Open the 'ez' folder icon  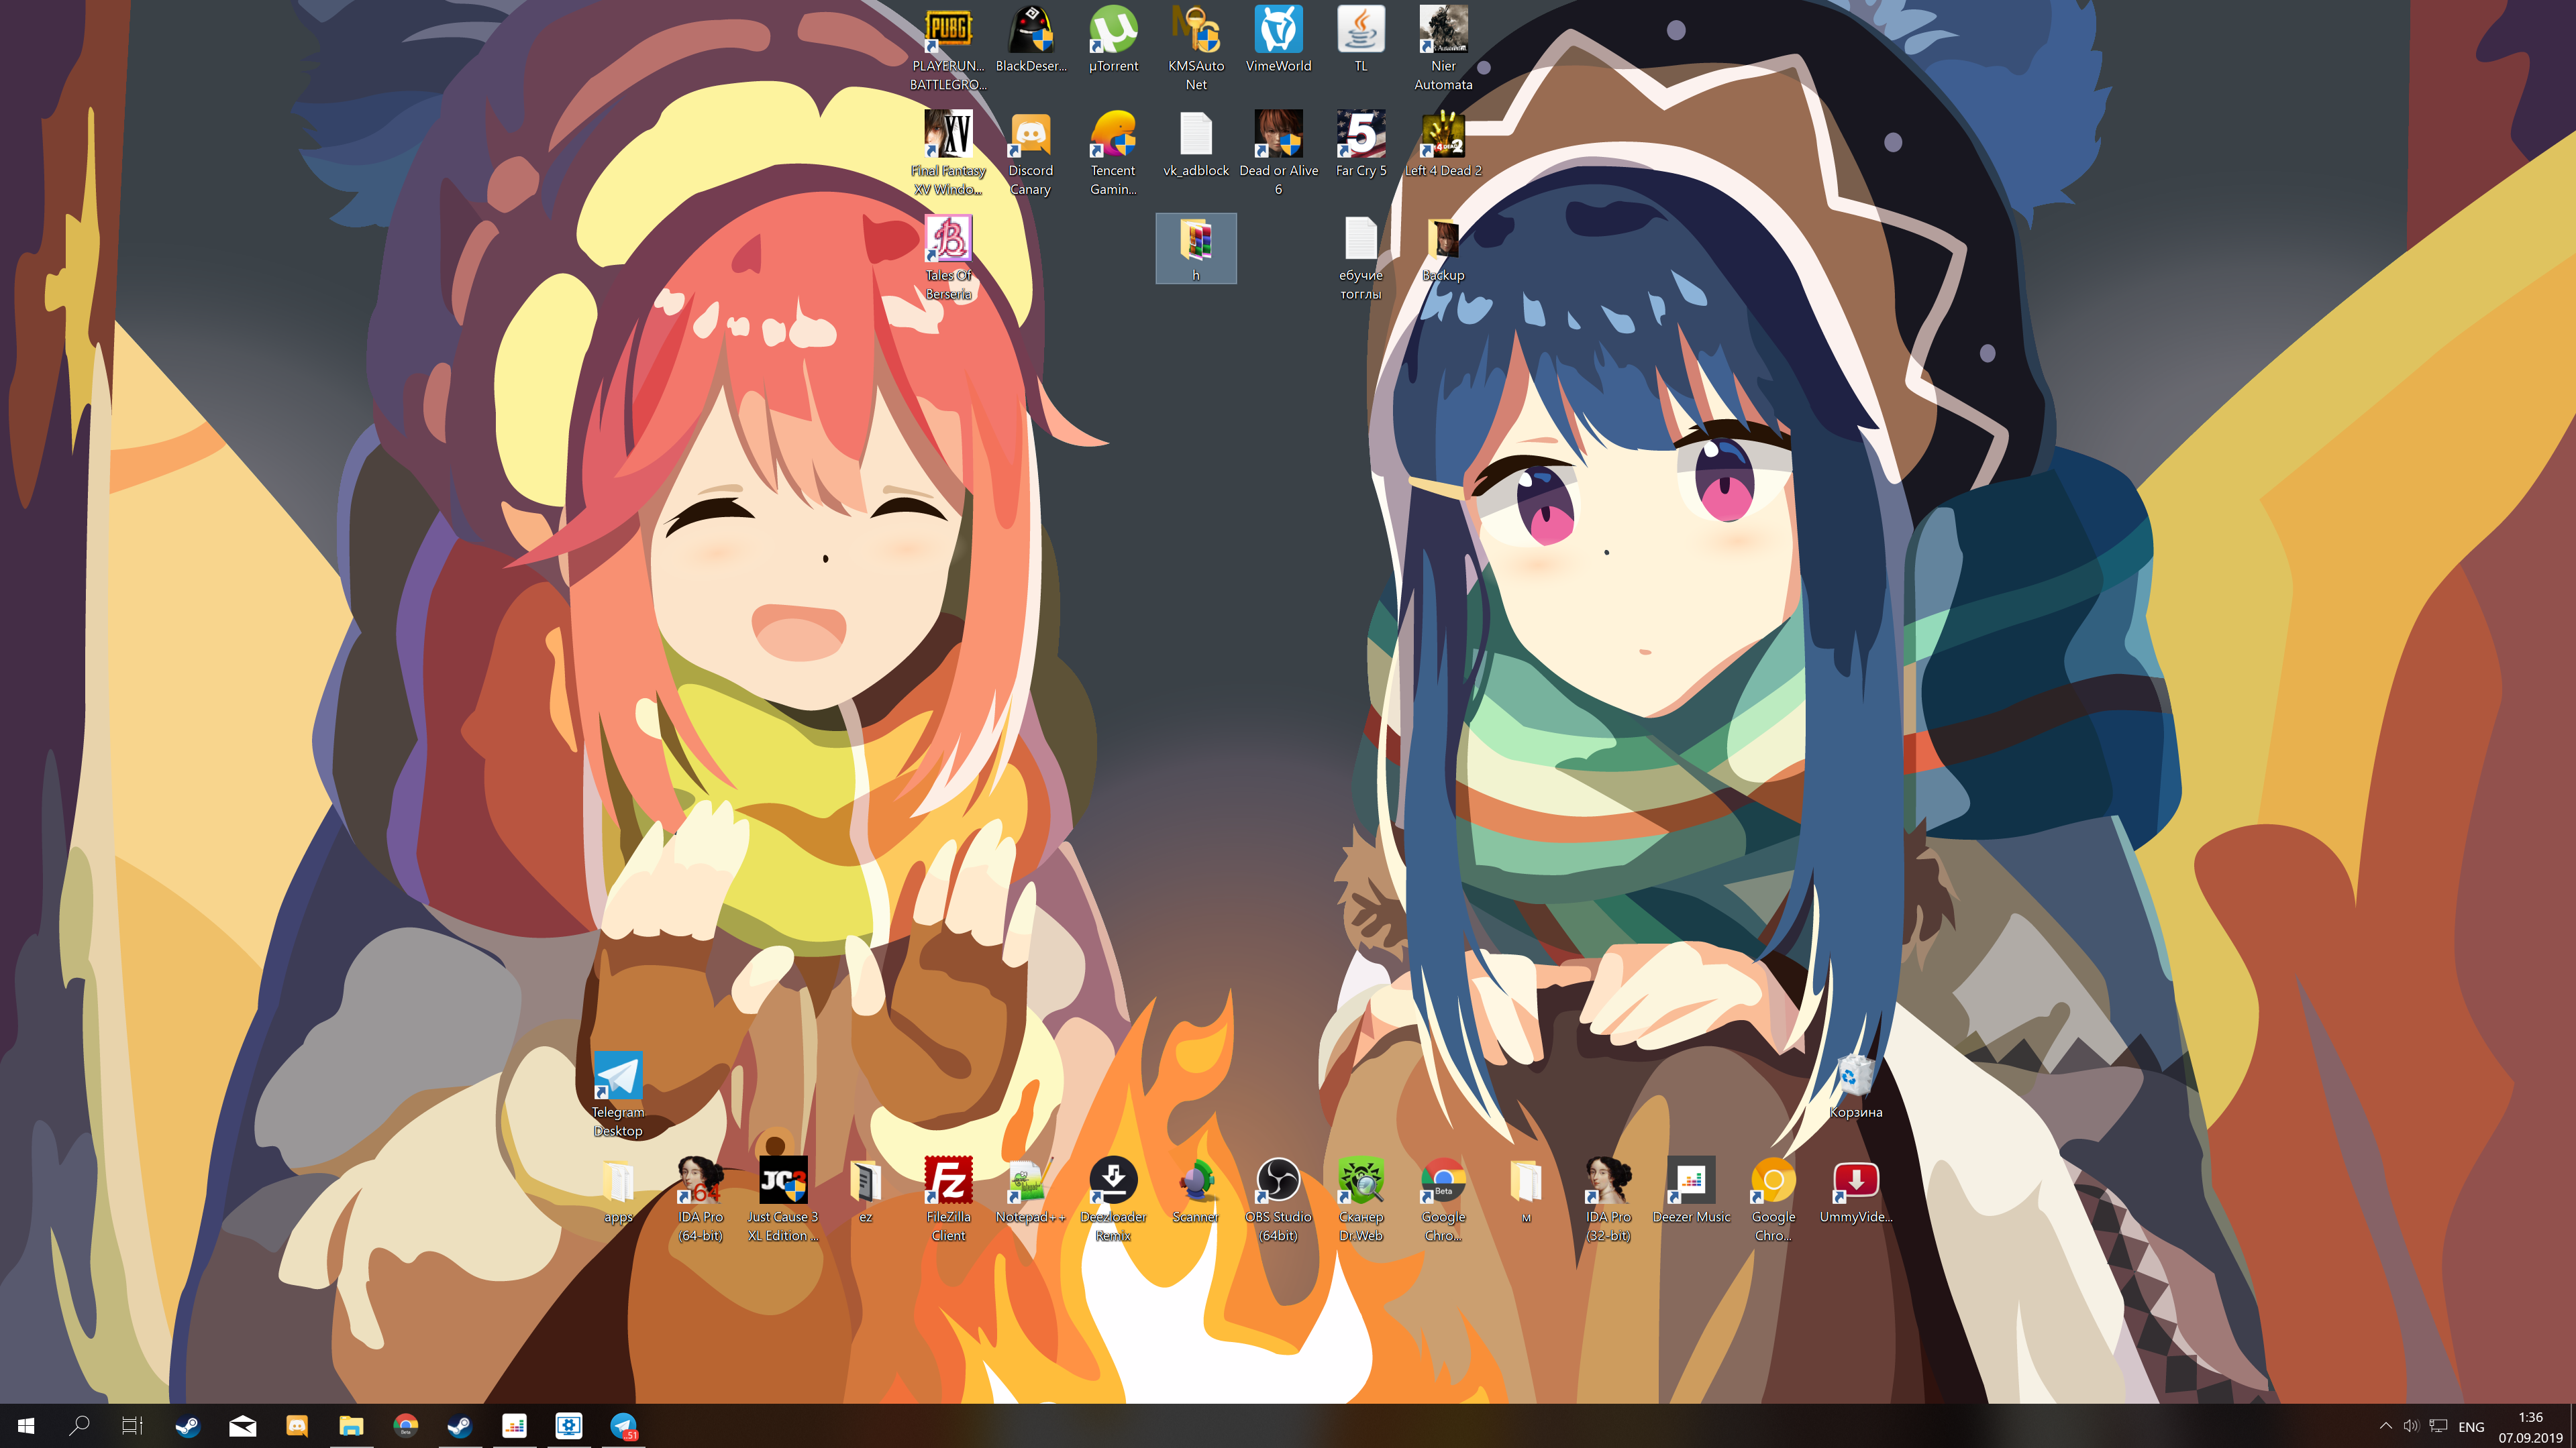click(865, 1190)
